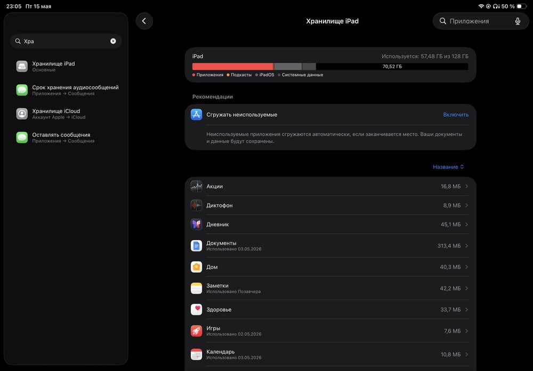Expand the Игры row chevron
The width and height of the screenshot is (533, 371).
[467, 331]
